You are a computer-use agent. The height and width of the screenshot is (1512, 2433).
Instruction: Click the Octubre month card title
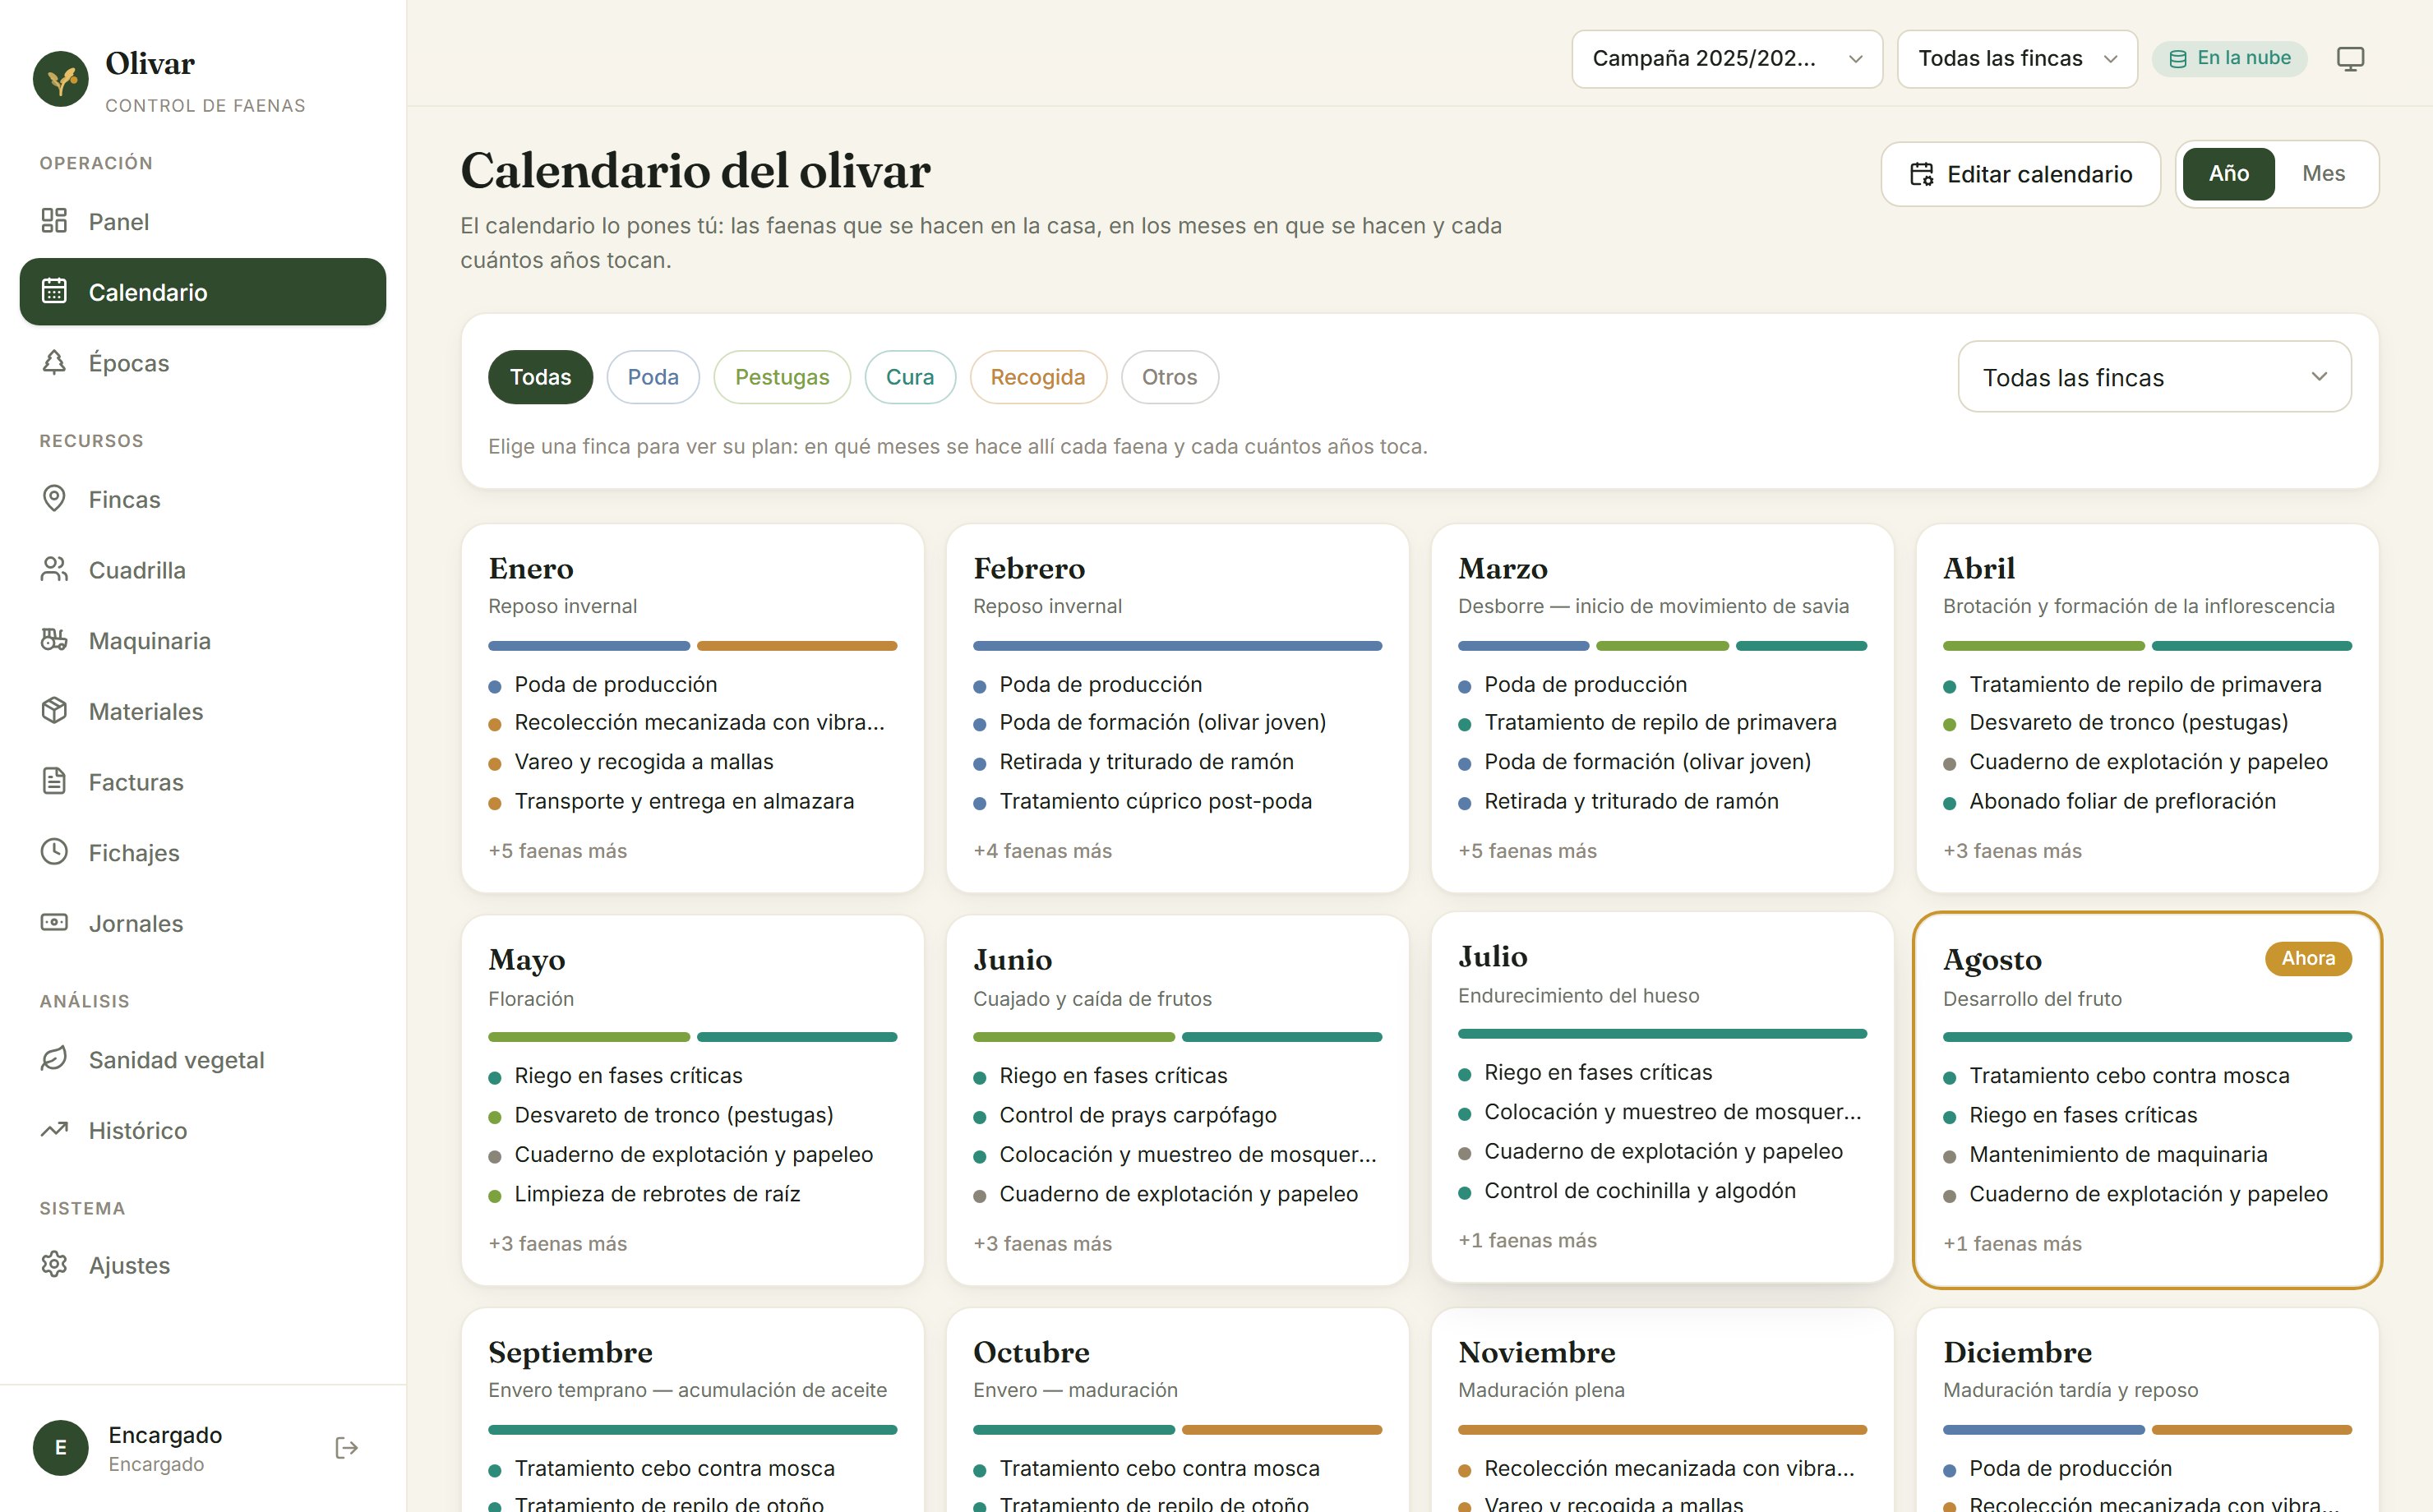pyautogui.click(x=1031, y=1353)
